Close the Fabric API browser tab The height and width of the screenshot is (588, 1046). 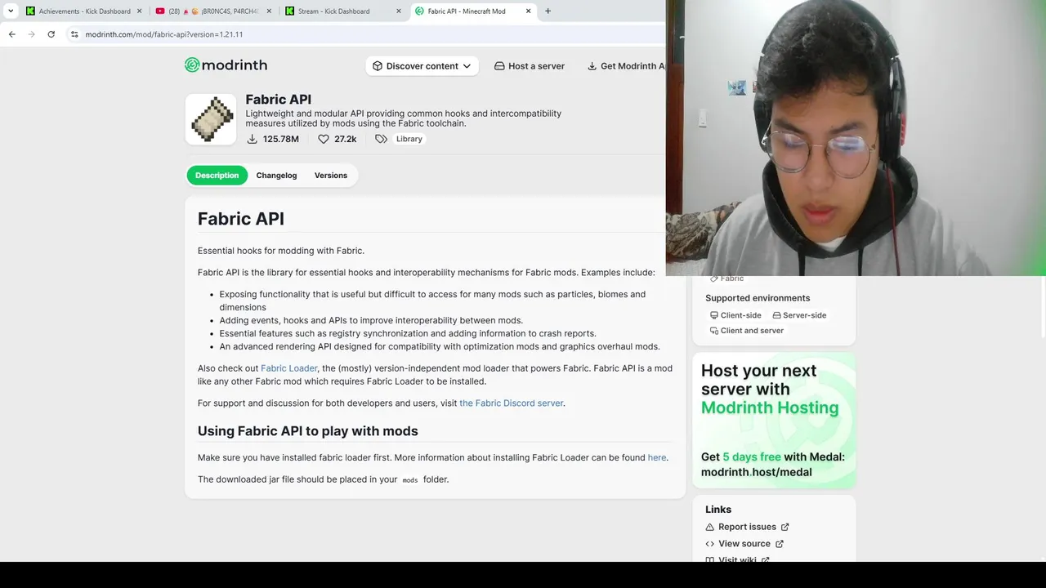tap(528, 11)
